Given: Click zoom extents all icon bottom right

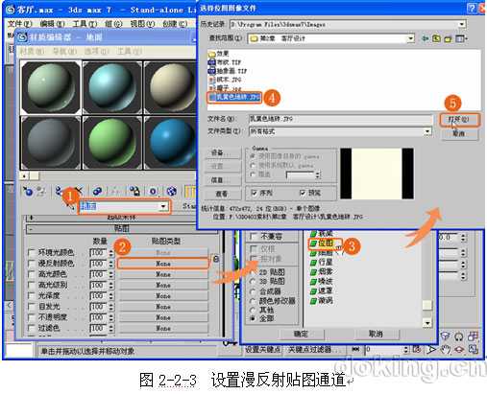Looking at the screenshot, I should click(x=474, y=336).
